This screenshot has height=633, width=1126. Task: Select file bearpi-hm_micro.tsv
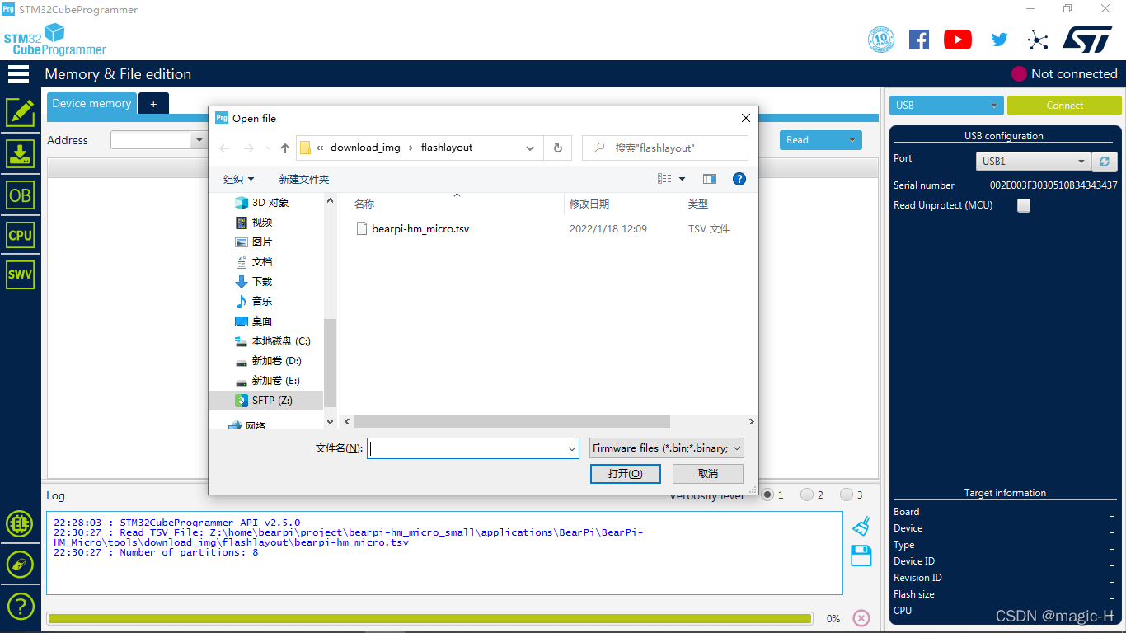pyautogui.click(x=420, y=229)
